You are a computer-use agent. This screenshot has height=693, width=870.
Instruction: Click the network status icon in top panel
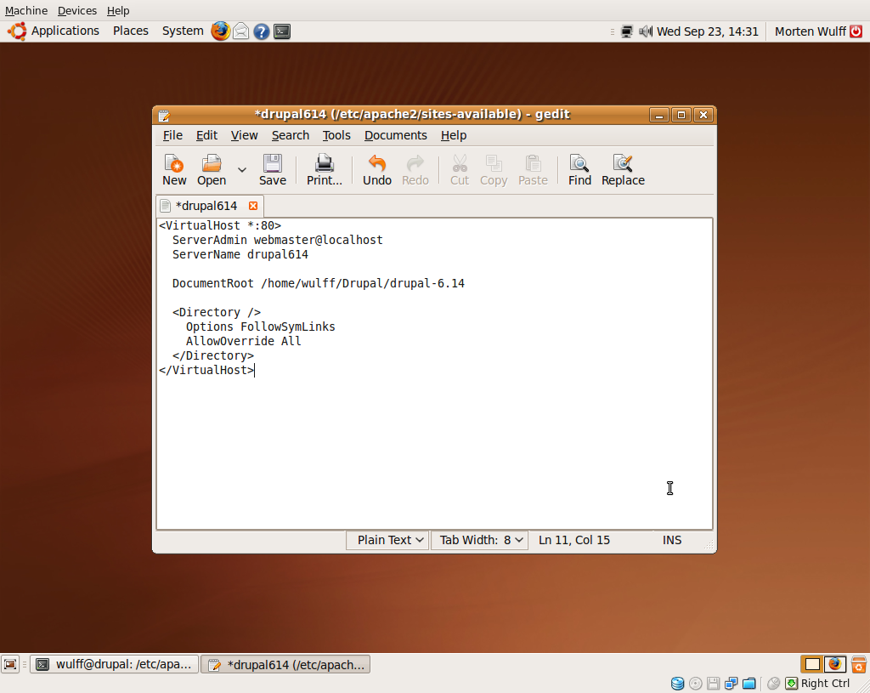pos(626,31)
